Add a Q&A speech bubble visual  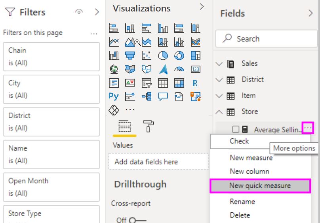163,96
